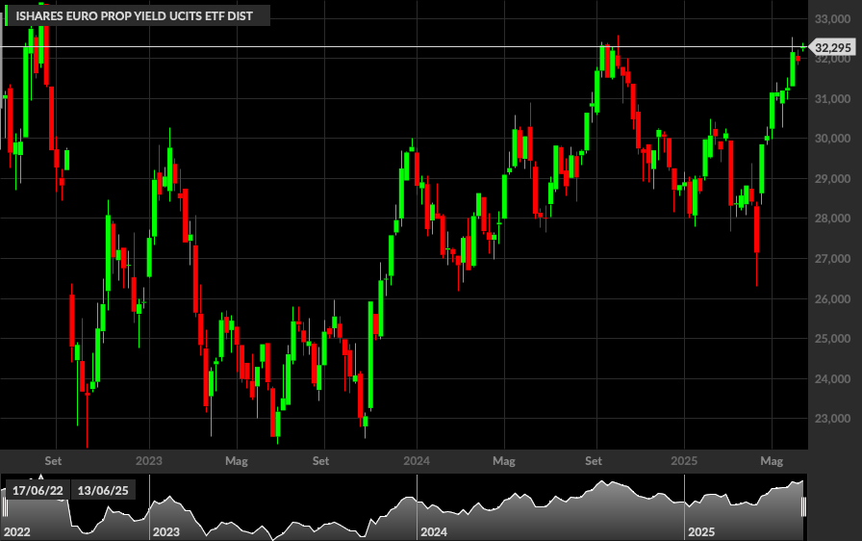The height and width of the screenshot is (541, 862).
Task: Grab the left range navigator handle
Action: tap(5, 506)
